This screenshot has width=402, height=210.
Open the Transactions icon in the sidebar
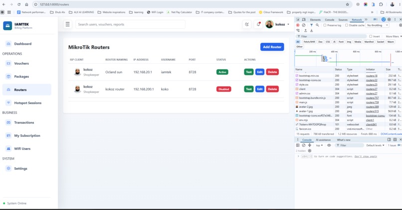coord(8,122)
